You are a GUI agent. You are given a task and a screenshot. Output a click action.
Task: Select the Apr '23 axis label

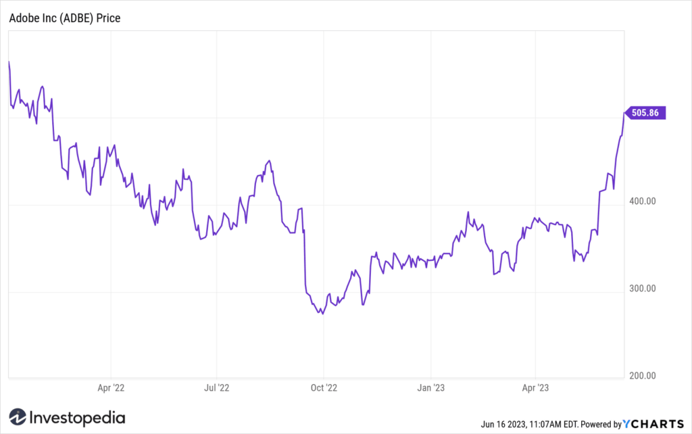click(x=535, y=387)
